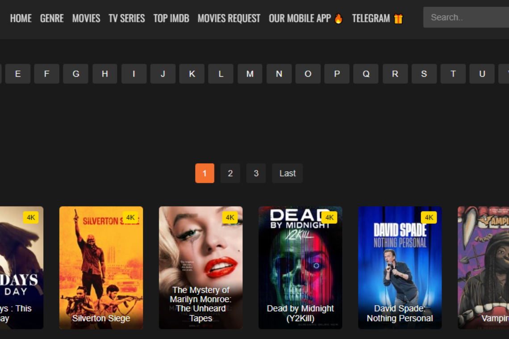Focus the Search input field
The width and height of the screenshot is (509, 339).
tap(466, 17)
